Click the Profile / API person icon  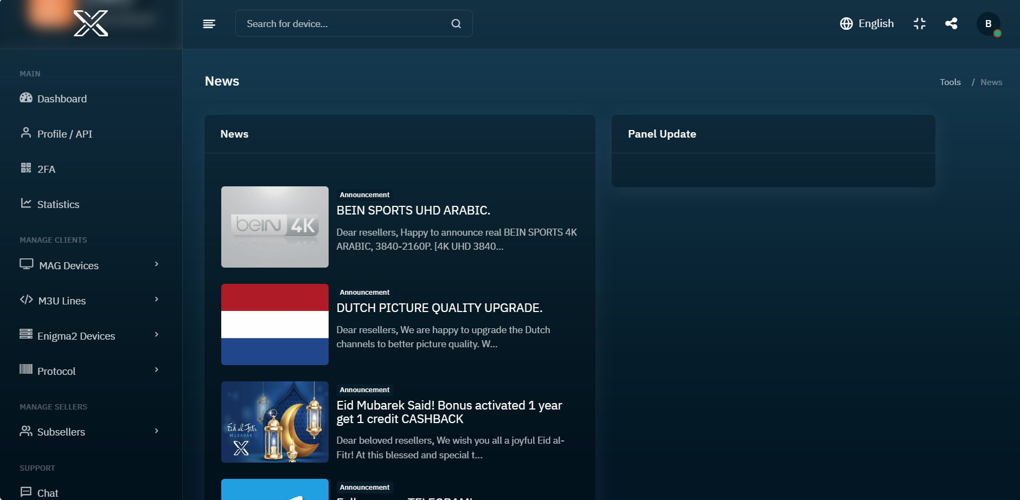point(25,133)
